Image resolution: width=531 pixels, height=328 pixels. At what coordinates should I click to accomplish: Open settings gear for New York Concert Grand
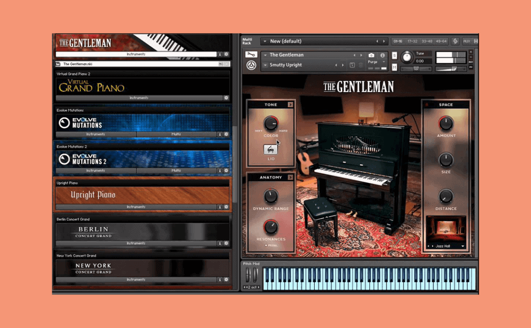click(226, 280)
